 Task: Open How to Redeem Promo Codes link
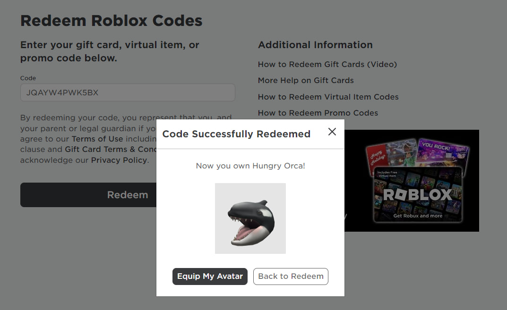pos(318,113)
